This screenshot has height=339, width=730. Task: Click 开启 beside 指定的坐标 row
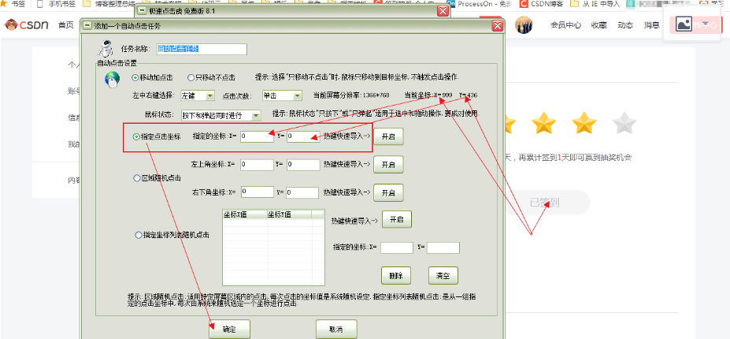point(388,136)
